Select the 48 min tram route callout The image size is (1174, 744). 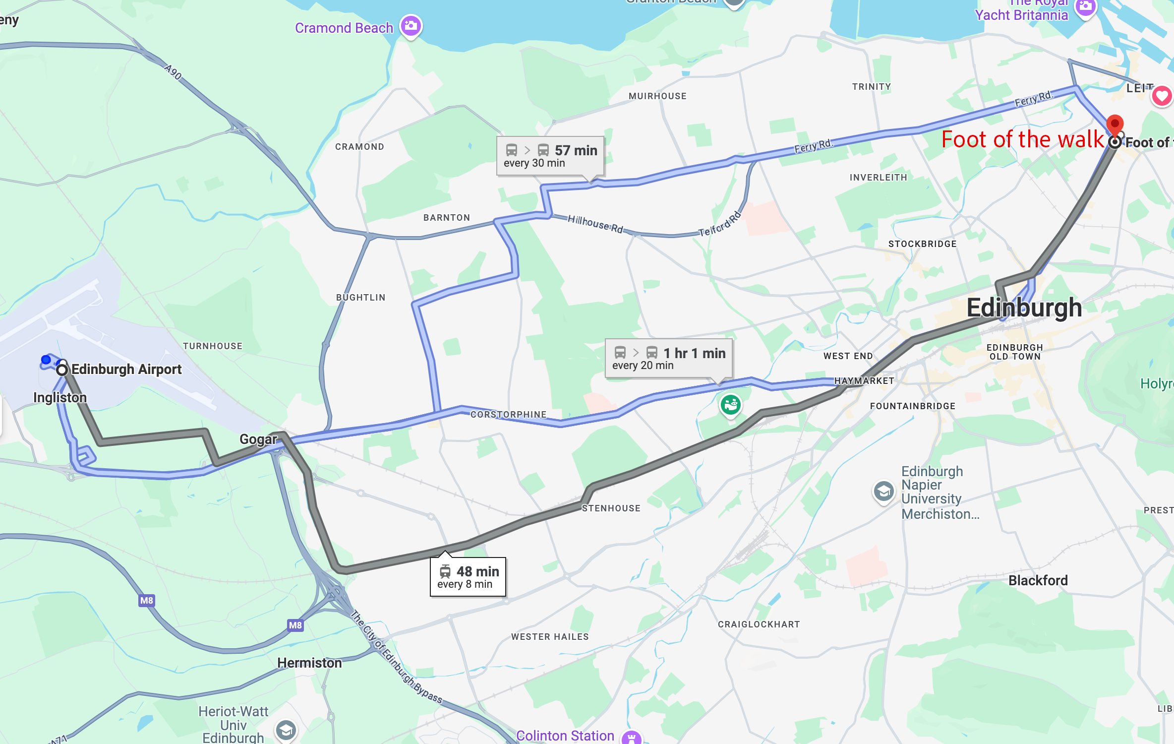coord(468,577)
